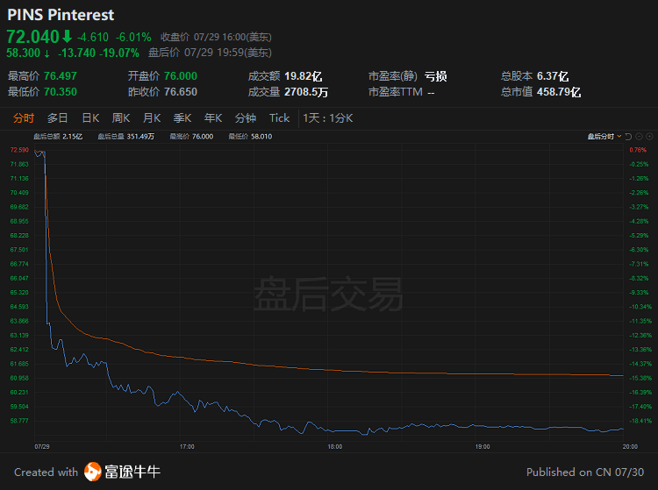Show the 季K chart

[x=182, y=118]
